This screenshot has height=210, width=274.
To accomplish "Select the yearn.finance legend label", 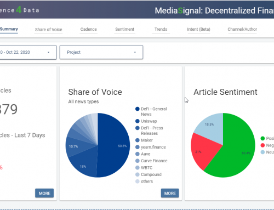I will (153, 147).
